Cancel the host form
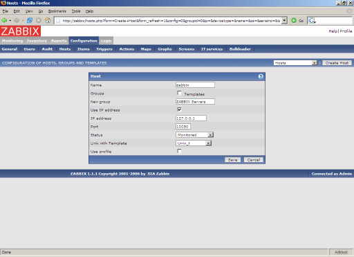Viewport: 354px width, 257px height. [x=254, y=160]
